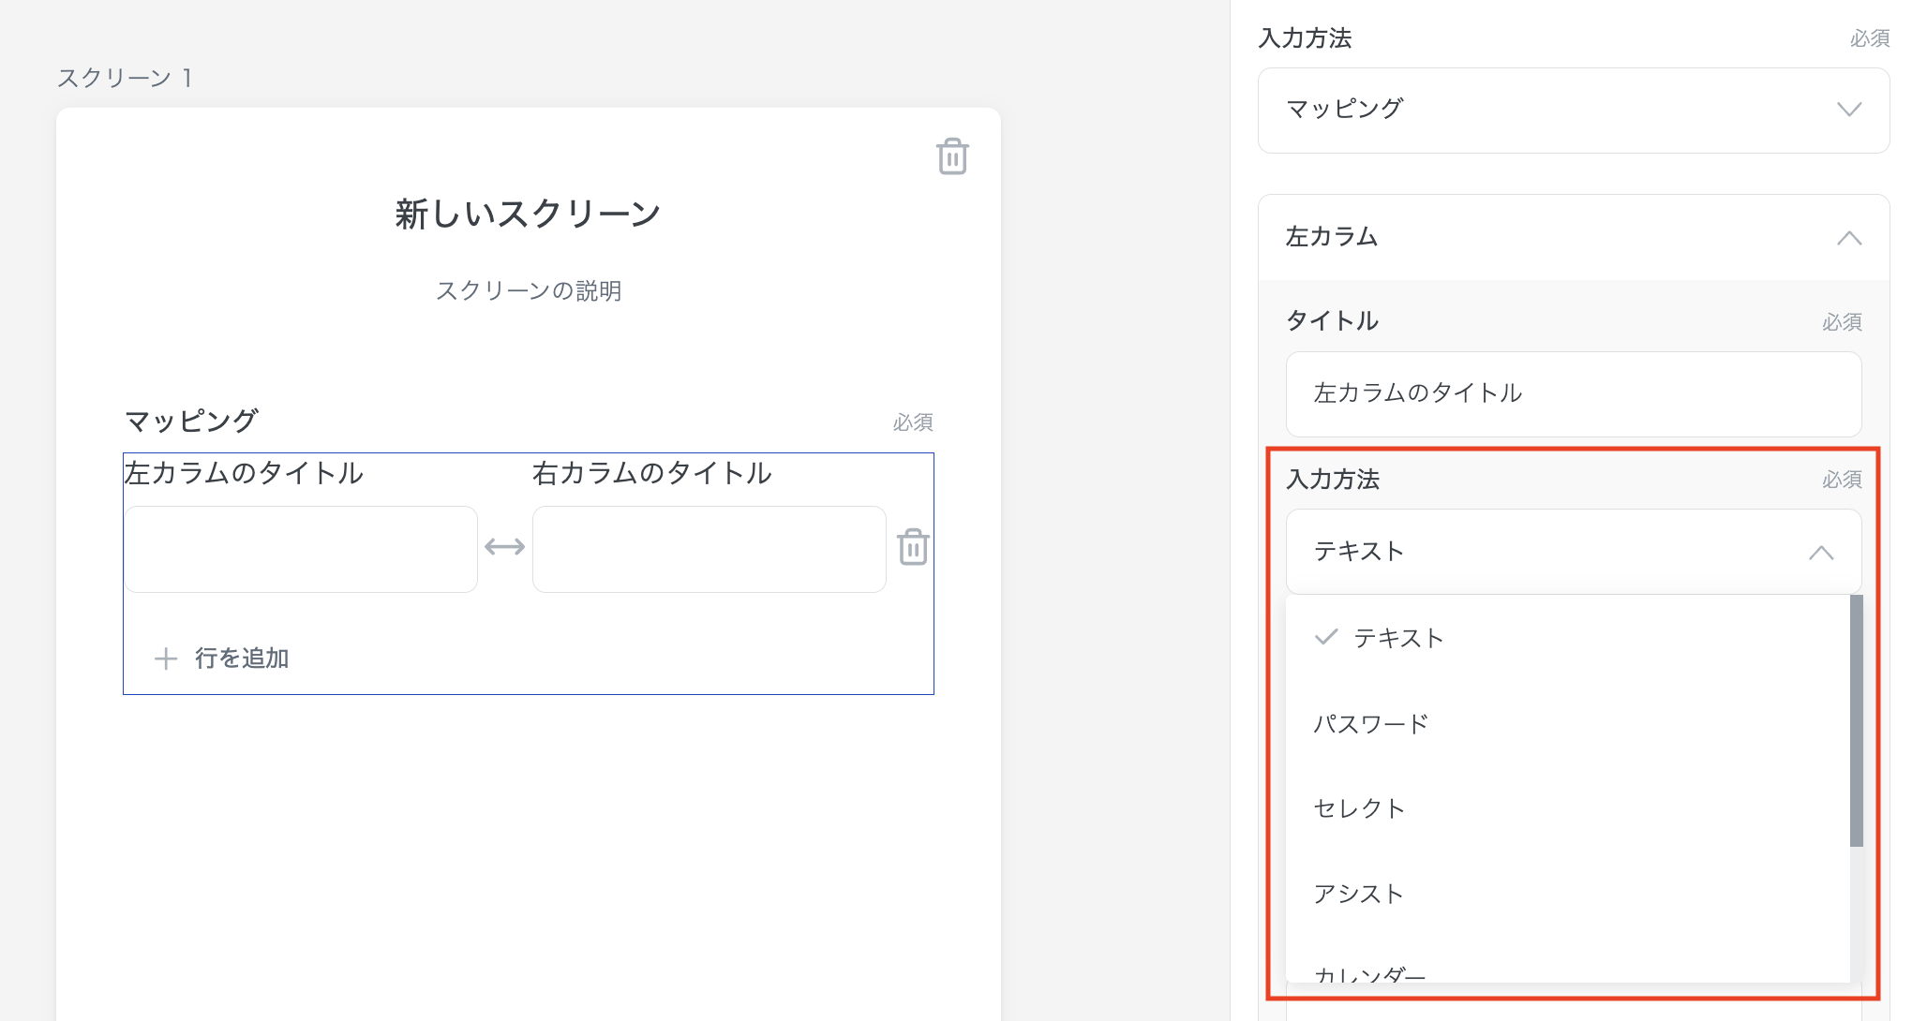Select パスワード from the input method list

(1371, 722)
